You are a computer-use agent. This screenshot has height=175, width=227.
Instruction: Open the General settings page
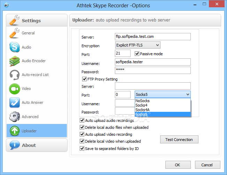[37, 33]
